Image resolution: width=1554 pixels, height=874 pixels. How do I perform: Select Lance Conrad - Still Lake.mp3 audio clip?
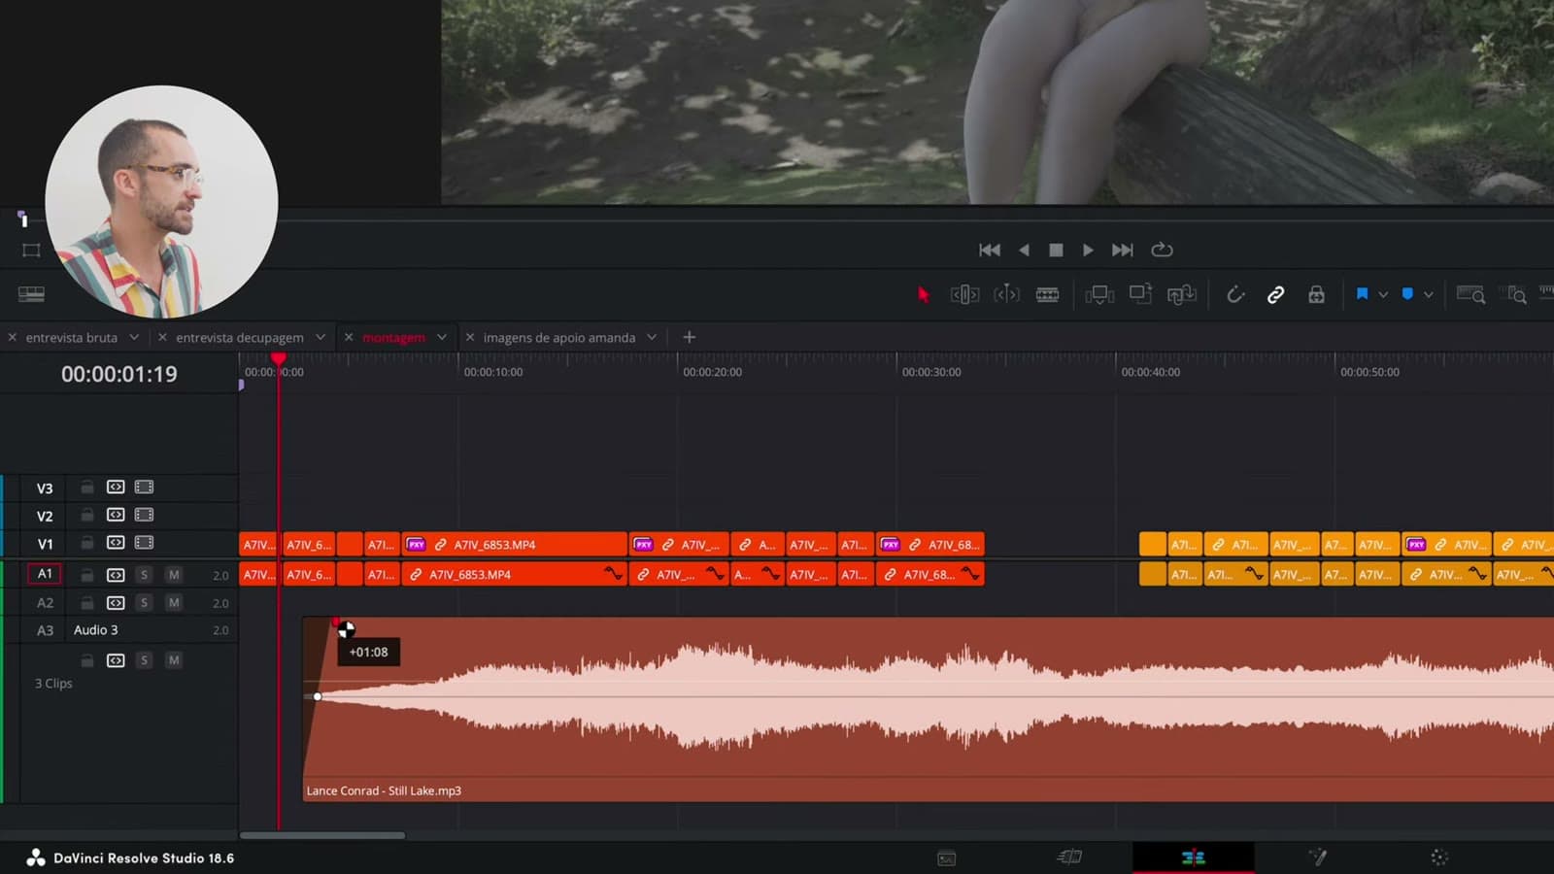[928, 709]
